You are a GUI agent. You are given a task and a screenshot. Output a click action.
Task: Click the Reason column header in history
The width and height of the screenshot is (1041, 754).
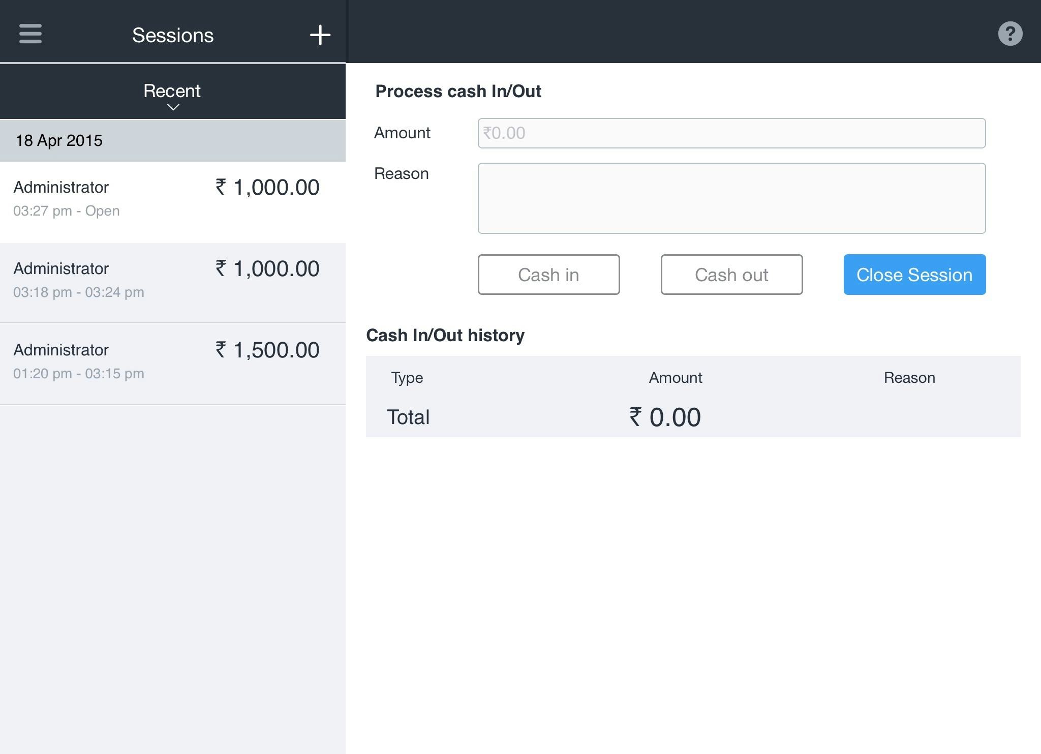point(909,378)
